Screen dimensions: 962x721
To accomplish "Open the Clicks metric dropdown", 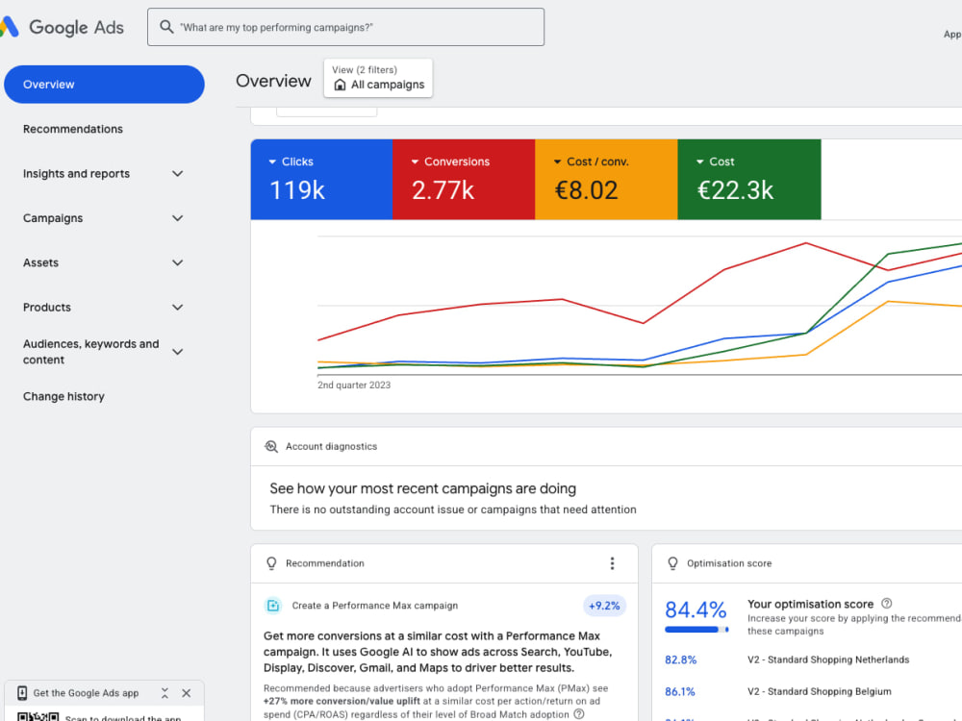I will 272,162.
